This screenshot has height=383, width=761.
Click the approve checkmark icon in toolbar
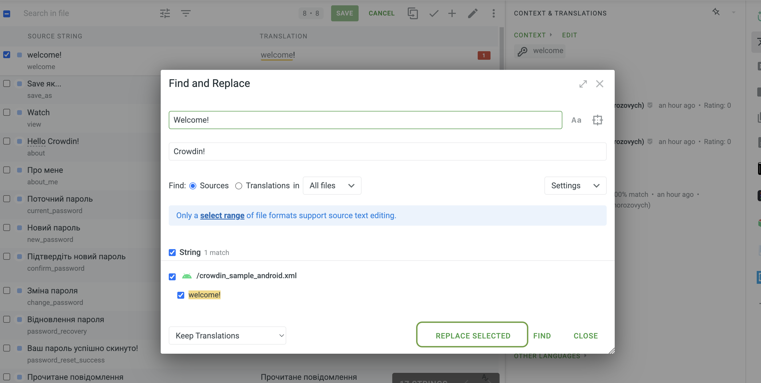pyautogui.click(x=434, y=13)
